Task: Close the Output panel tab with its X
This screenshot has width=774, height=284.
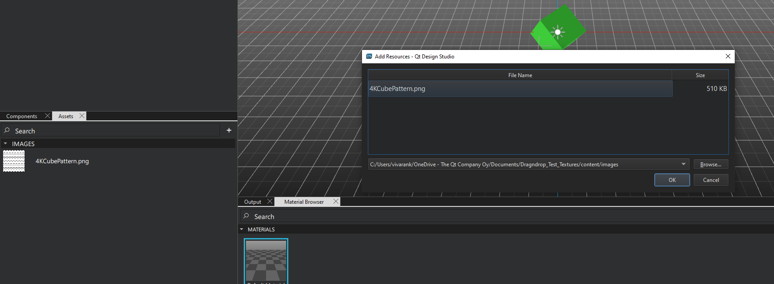Action: pos(270,202)
